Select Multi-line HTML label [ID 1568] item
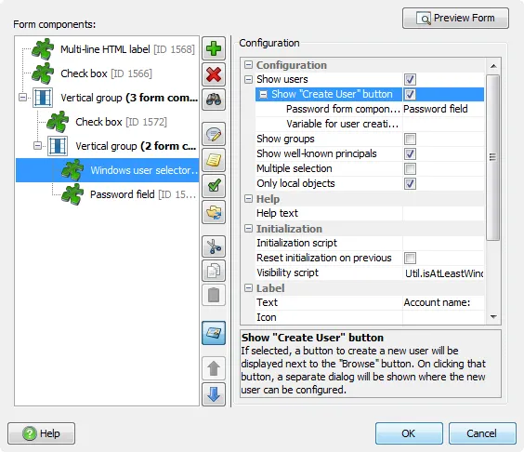The height and width of the screenshot is (452, 524). pos(127,49)
